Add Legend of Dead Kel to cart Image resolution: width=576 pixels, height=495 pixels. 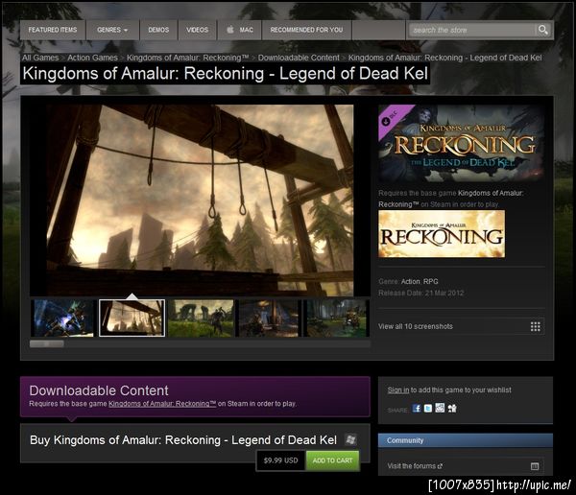click(332, 460)
